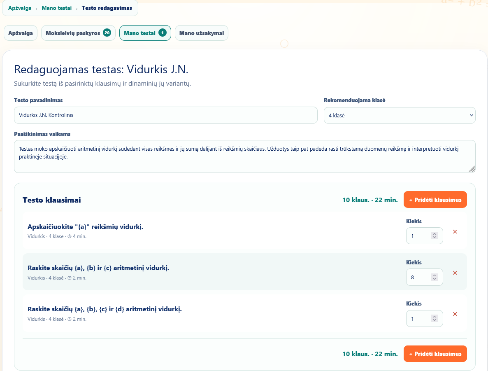Screen dimensions: 488x371
Task: Open the Rekomenduojama klasė dropdown
Action: click(400, 115)
